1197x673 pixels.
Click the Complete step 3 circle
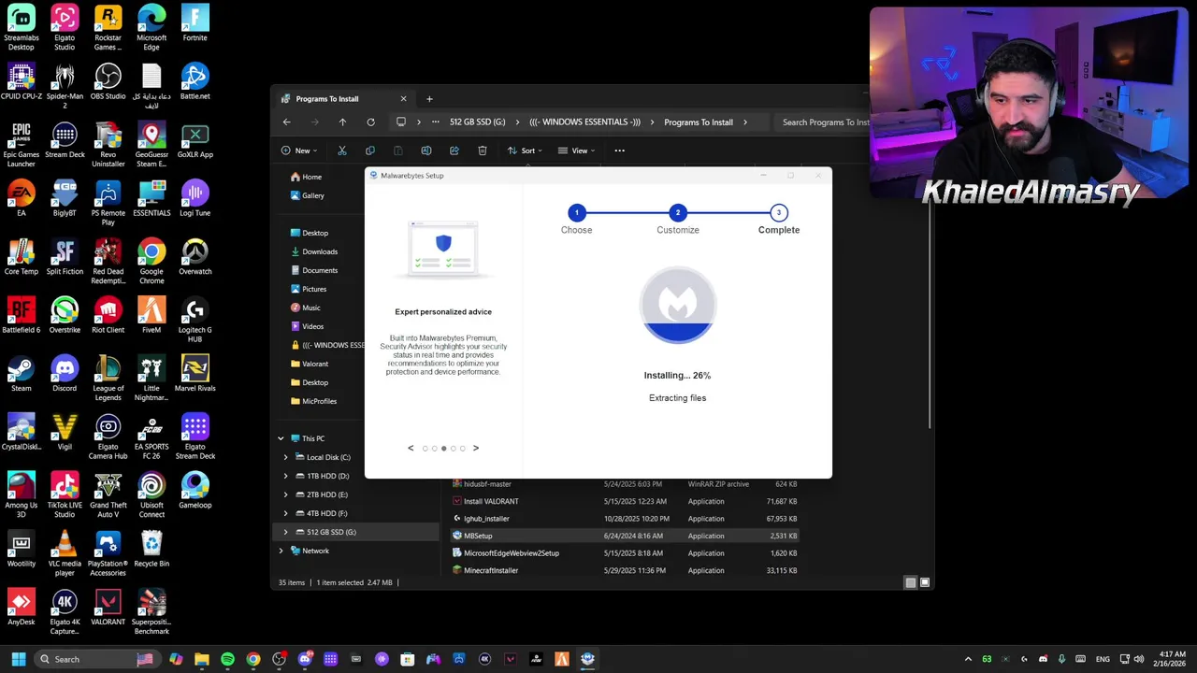point(779,212)
